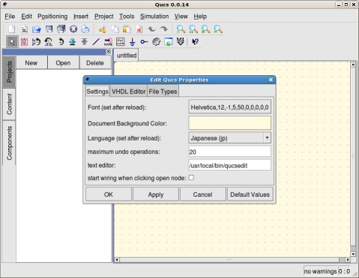Open the Edit menu
This screenshot has width=359, height=278.
coord(26,17)
